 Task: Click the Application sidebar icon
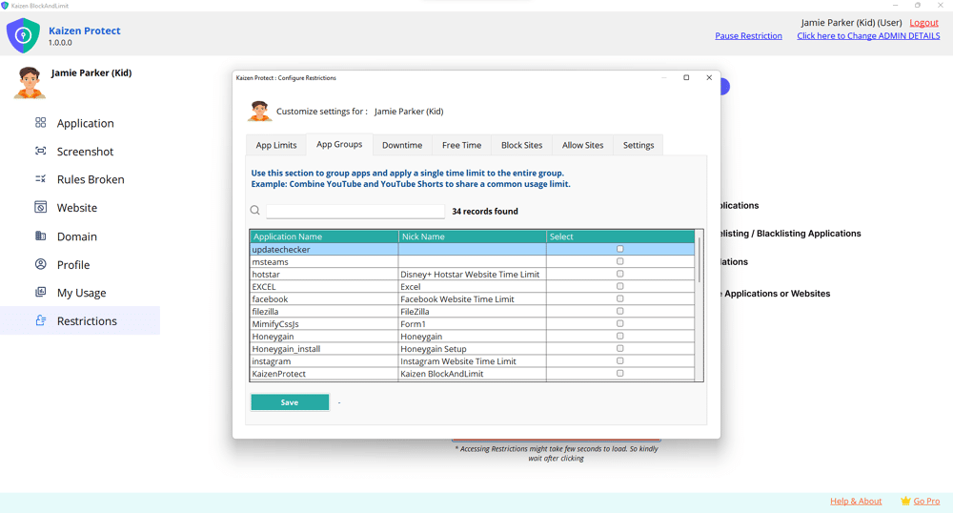point(40,123)
